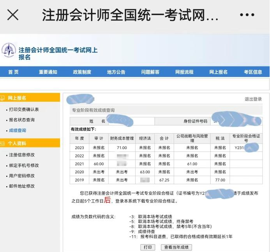Open 用户密码修改 in sidebar
This screenshot has width=270, height=252.
coord(22,176)
